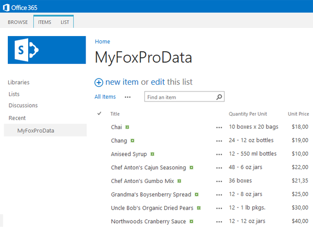Go to the Home breadcrumb link
Screen dimensions: 313x229
(x=102, y=41)
